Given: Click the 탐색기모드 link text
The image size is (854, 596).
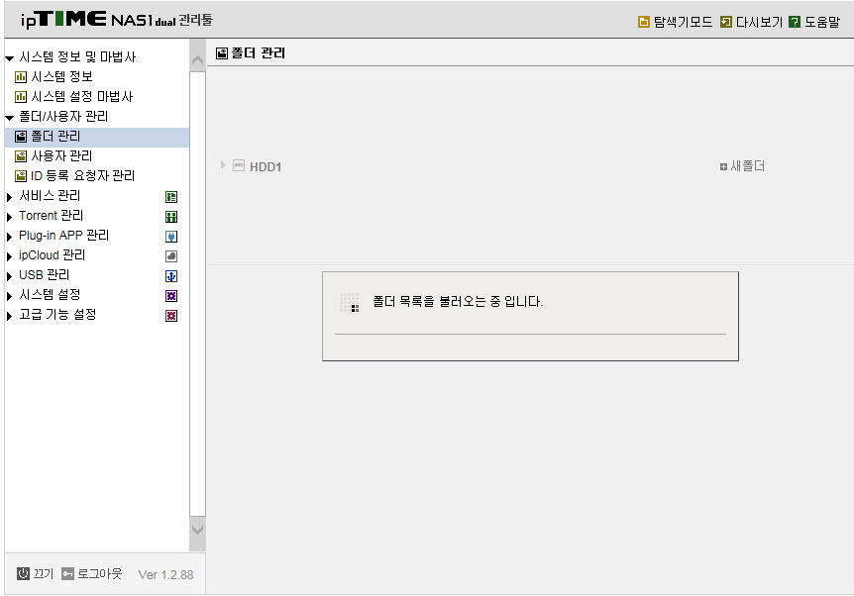Looking at the screenshot, I should [683, 22].
